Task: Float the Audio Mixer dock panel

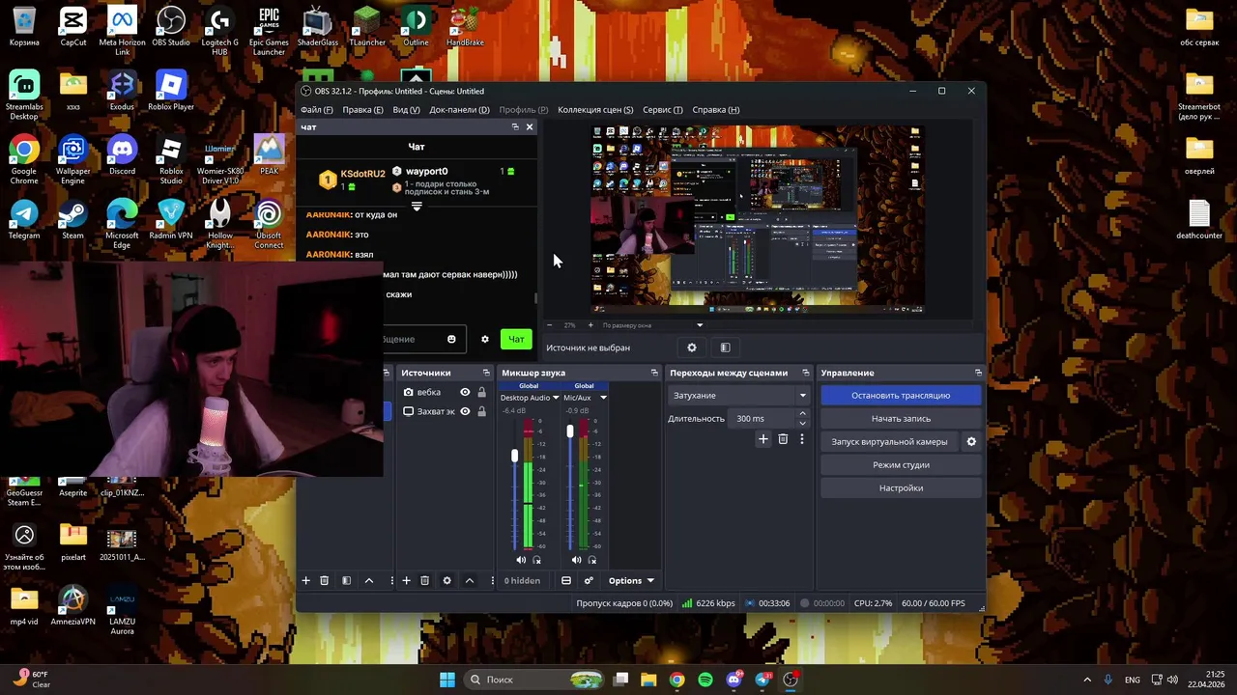Action: pos(654,373)
